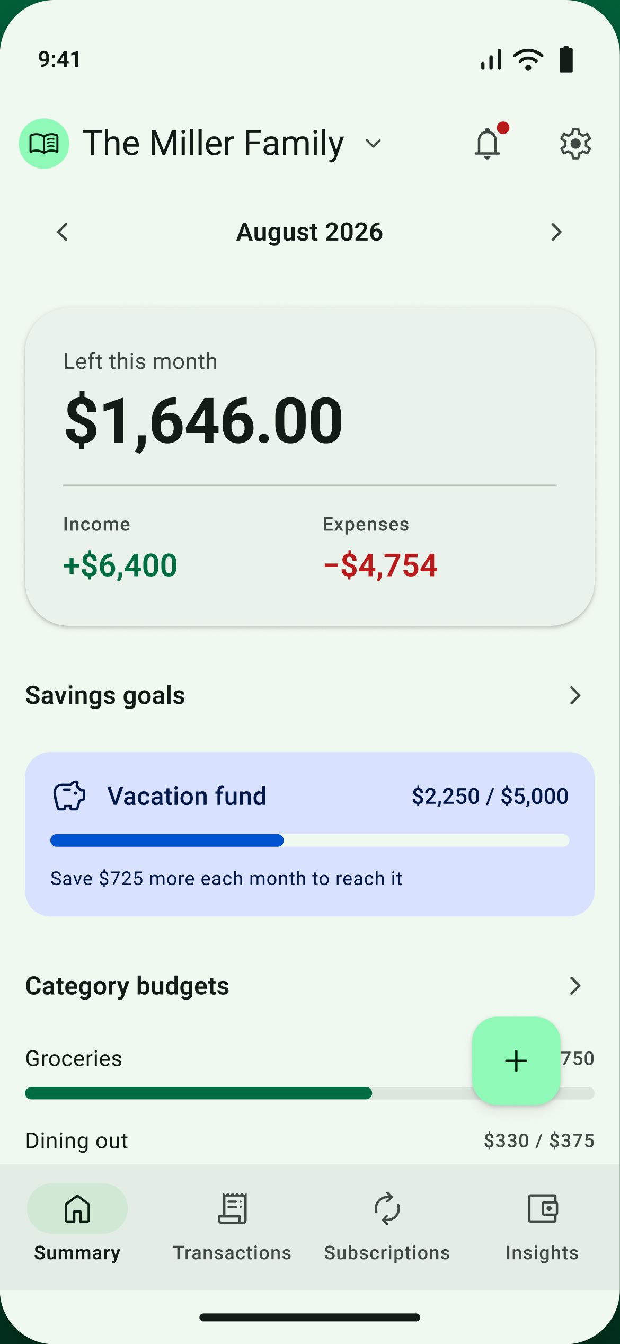Switch to the Transactions tab label
The height and width of the screenshot is (1344, 620).
click(232, 1253)
